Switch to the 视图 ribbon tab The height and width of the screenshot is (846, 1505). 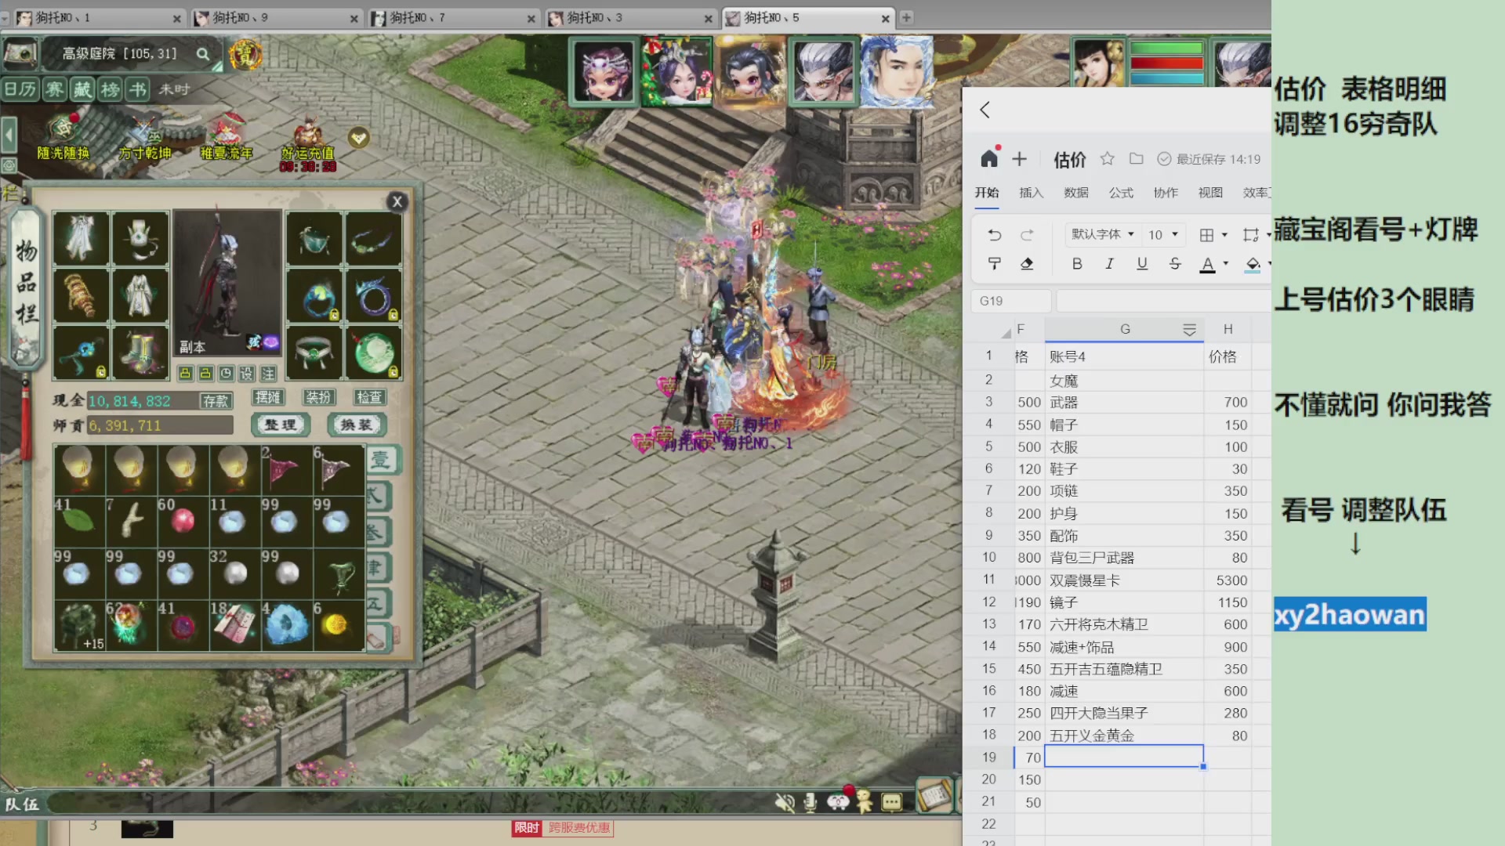(1210, 193)
